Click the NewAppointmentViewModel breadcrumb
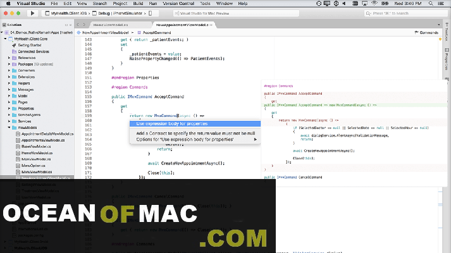Viewport: 451px width, 253px height. tap(102, 32)
